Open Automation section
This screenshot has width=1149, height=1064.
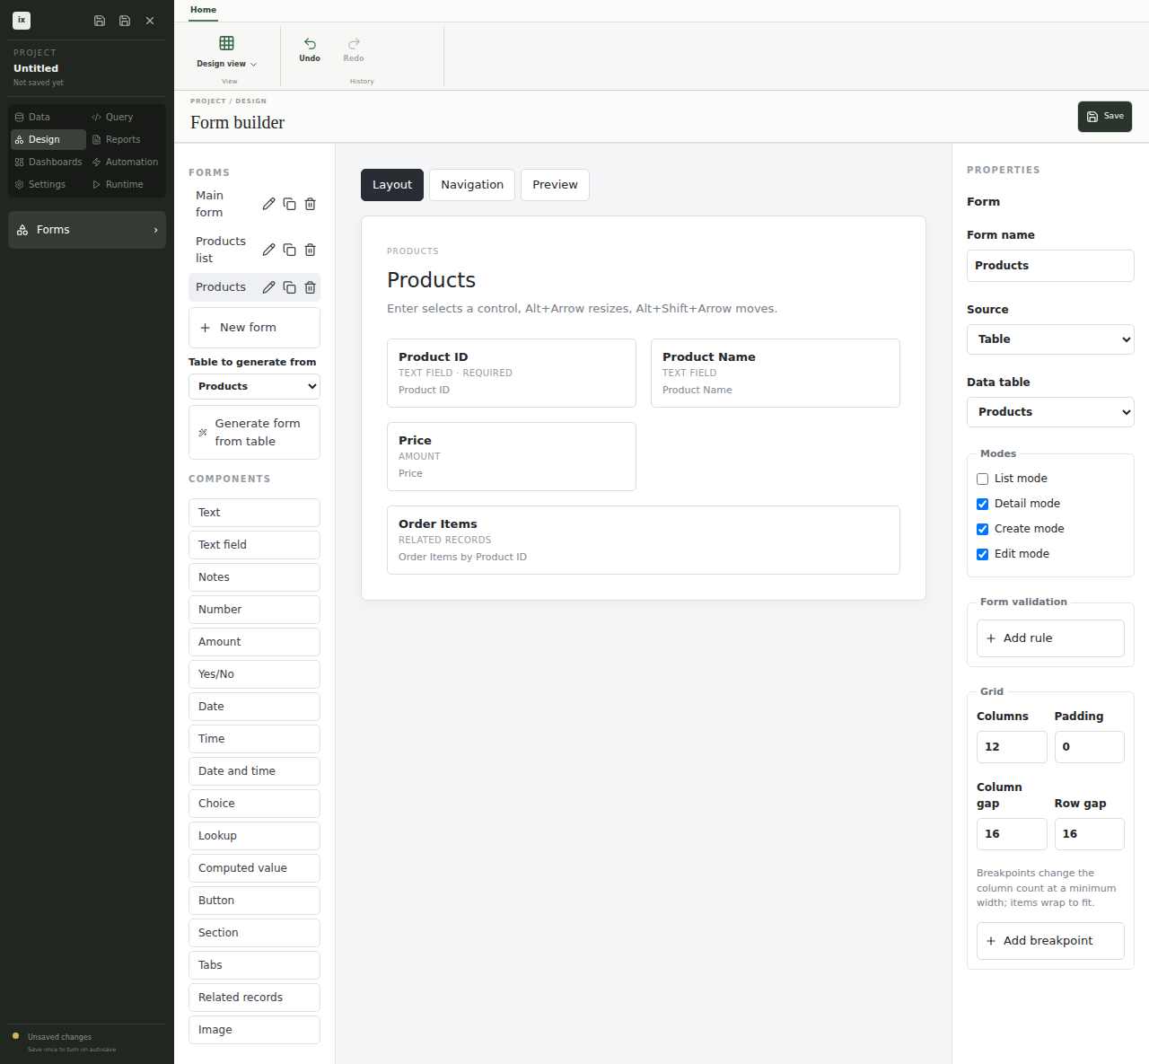coord(126,162)
